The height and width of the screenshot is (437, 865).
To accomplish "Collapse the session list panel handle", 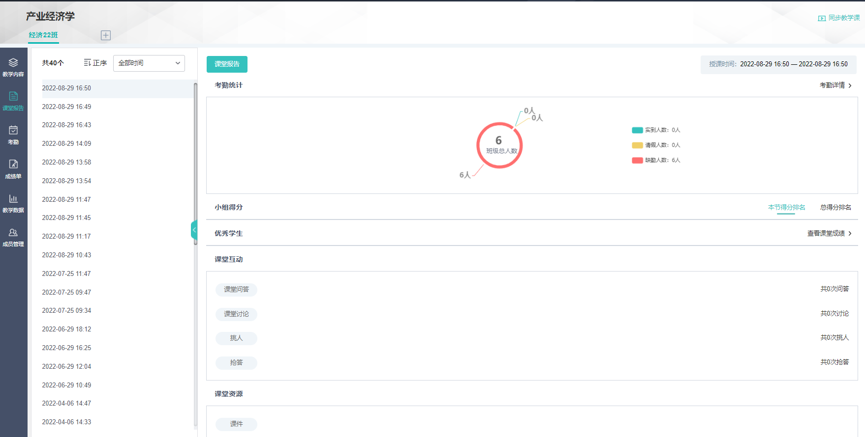I will [x=194, y=230].
